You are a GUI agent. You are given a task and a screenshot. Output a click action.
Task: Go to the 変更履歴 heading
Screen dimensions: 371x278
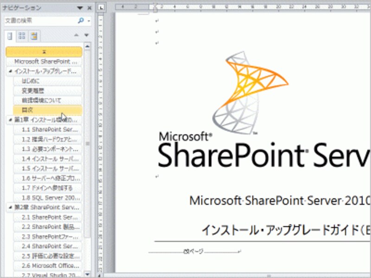tap(48, 91)
